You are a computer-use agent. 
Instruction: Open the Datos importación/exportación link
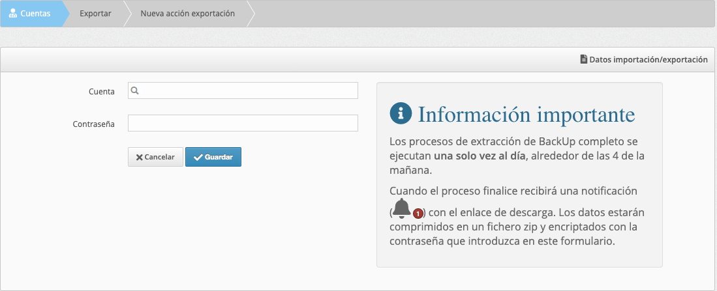click(648, 59)
